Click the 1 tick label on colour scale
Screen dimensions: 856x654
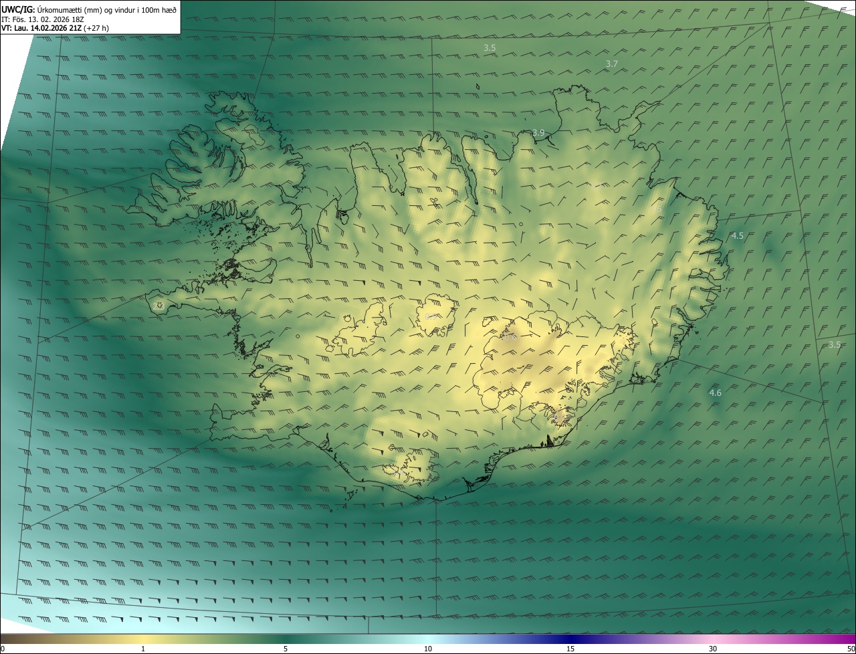tap(143, 649)
